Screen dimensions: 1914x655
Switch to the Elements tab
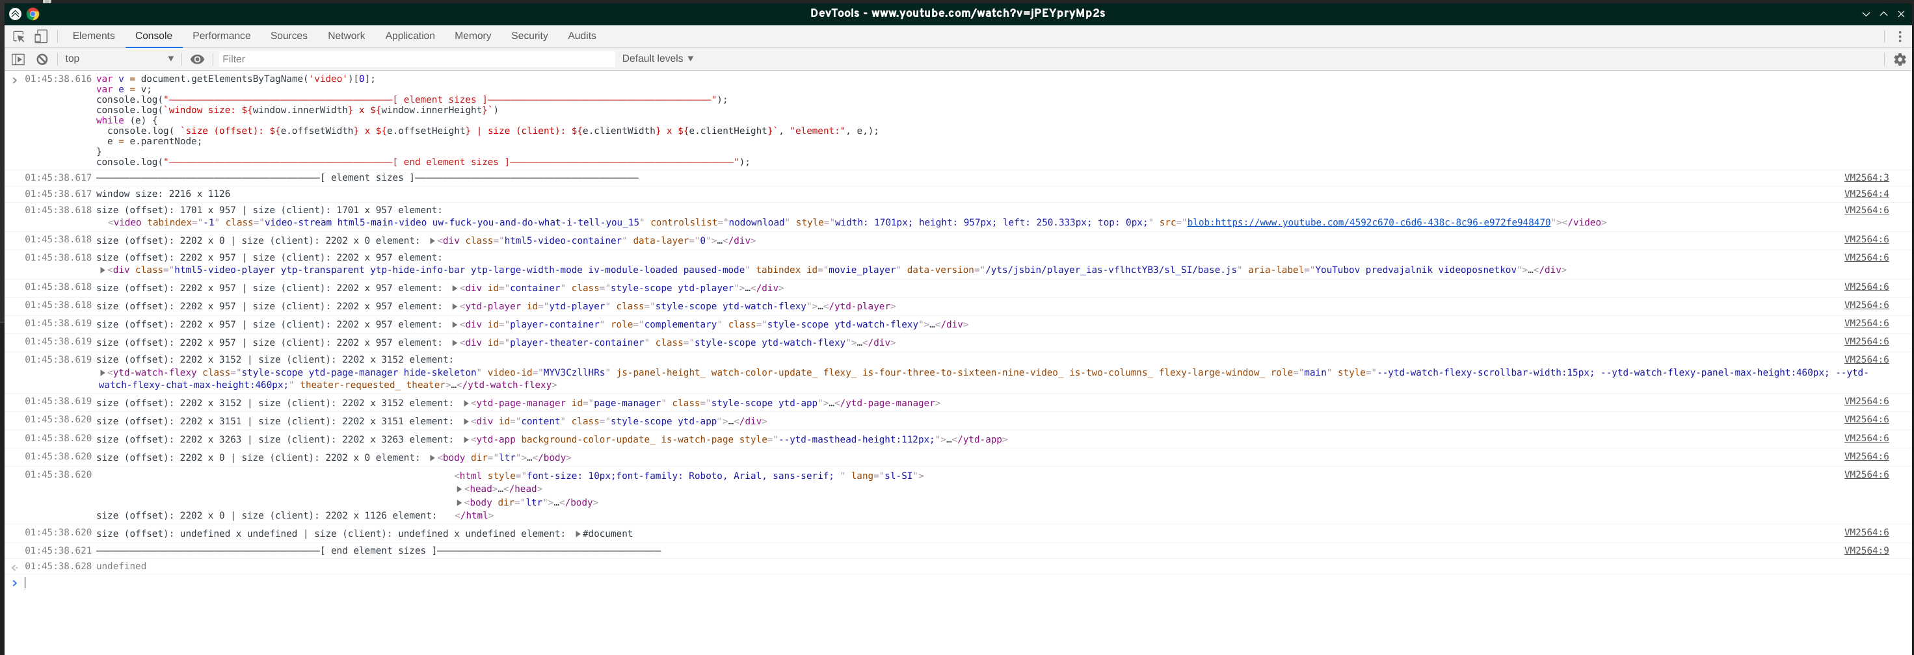tap(94, 36)
